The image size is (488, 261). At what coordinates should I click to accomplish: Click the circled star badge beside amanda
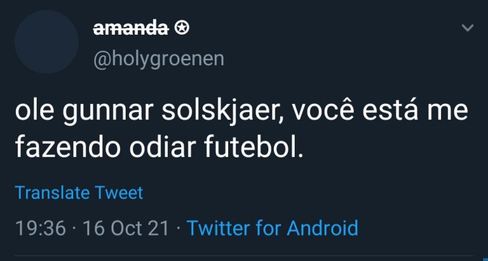point(181,27)
